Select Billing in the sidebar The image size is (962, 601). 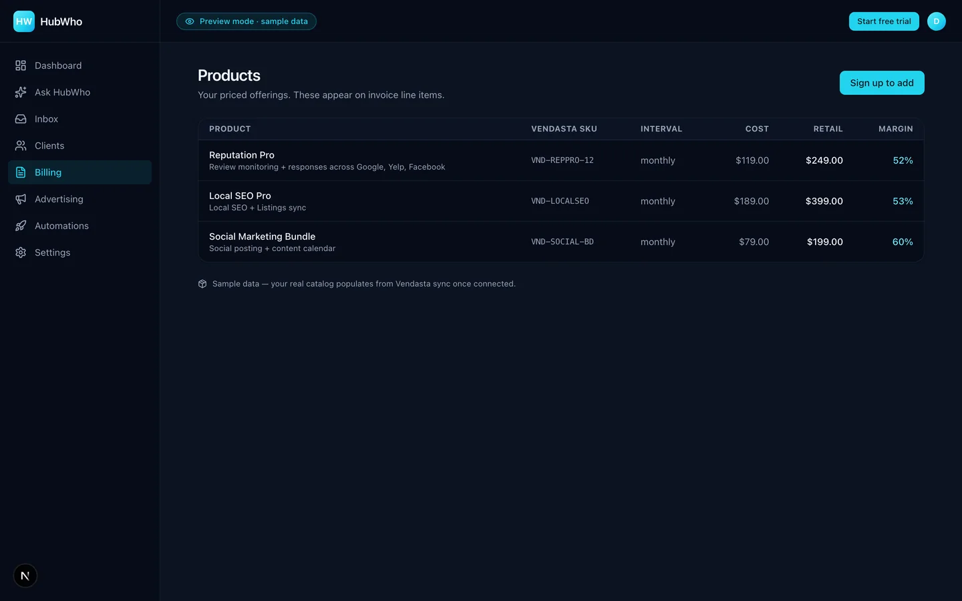80,172
